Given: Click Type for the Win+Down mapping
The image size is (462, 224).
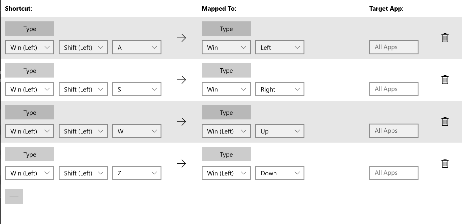Looking at the screenshot, I should 226,154.
